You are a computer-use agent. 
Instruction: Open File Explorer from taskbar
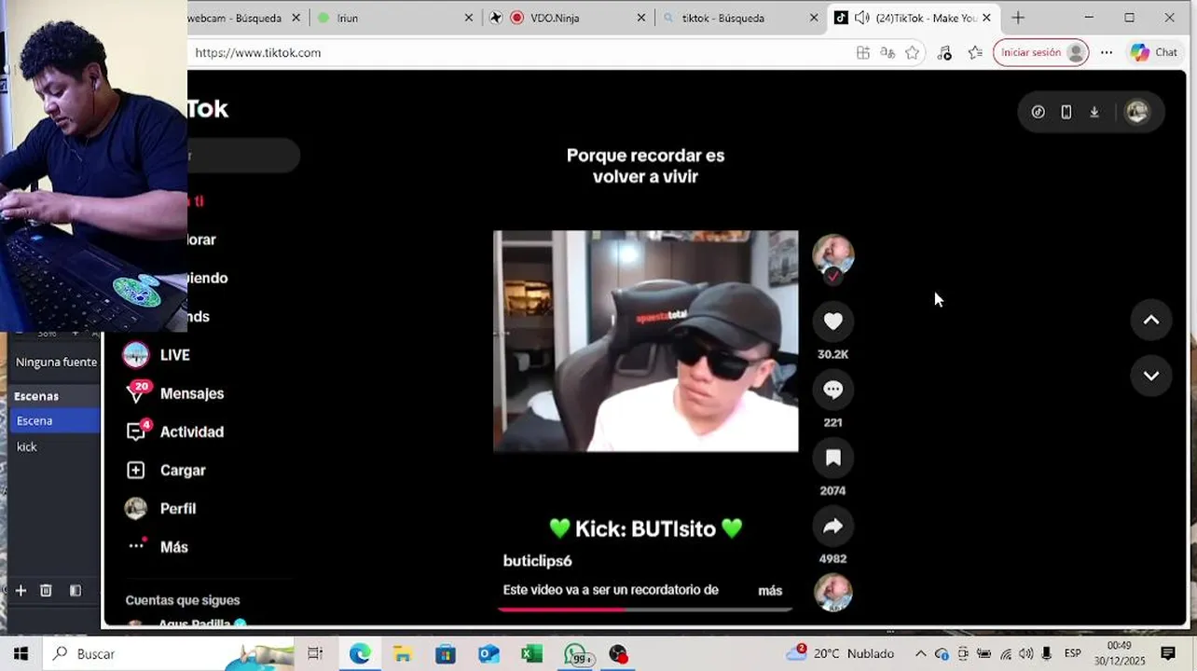(403, 654)
